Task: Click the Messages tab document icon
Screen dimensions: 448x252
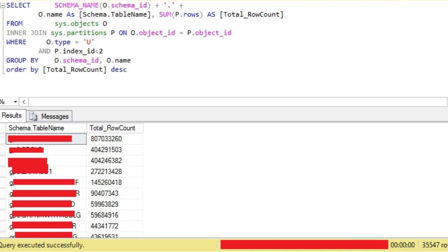Action: pos(33,116)
